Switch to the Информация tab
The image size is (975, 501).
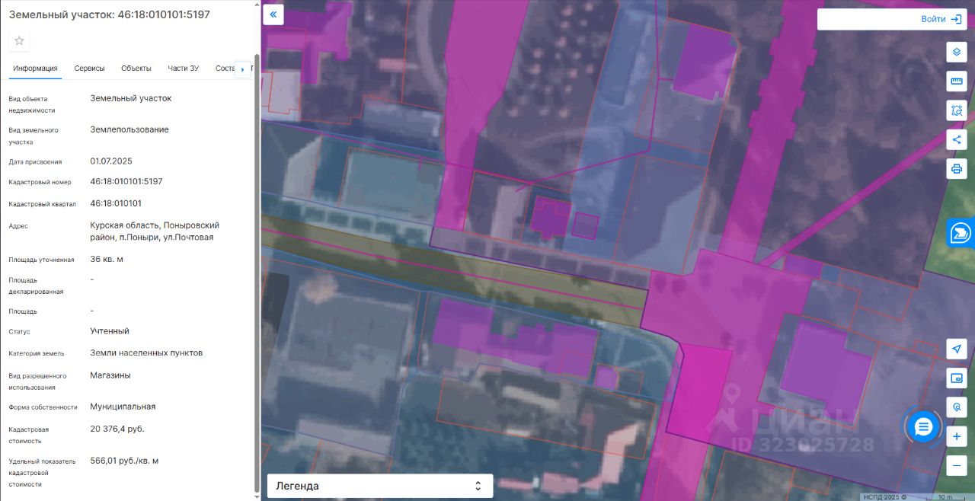click(x=35, y=69)
